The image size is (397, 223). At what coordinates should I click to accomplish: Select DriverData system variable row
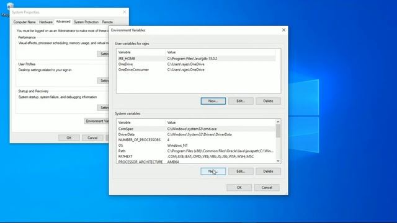[196, 134]
